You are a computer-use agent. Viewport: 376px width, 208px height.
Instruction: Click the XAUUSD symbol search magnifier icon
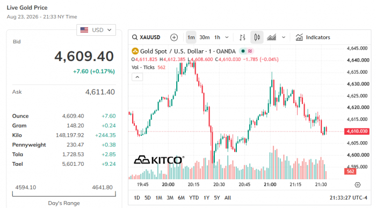point(135,37)
